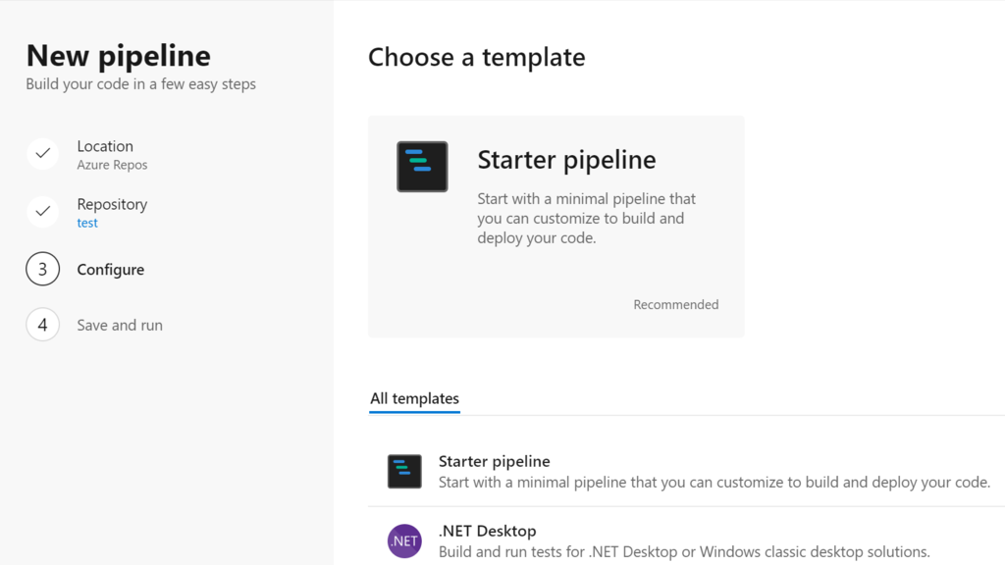
Task: Click the recommended Starter pipeline card icon
Action: click(x=422, y=167)
